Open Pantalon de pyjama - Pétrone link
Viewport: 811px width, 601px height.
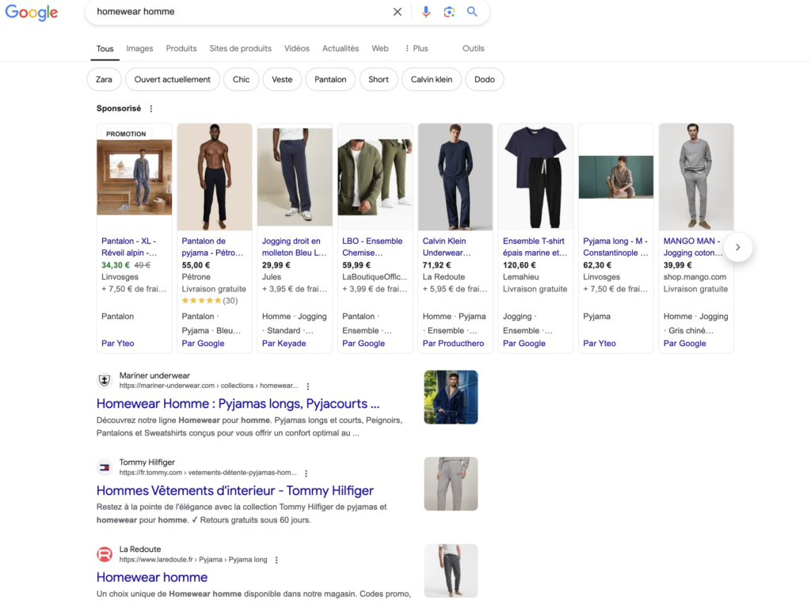pos(212,247)
